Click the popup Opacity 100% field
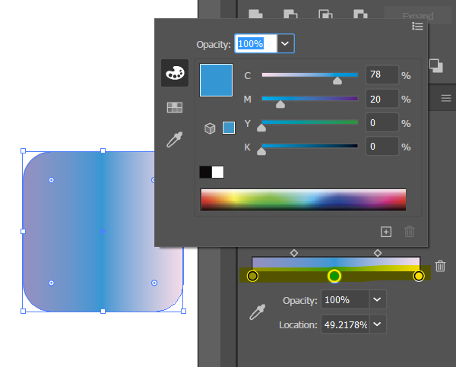 [256, 43]
